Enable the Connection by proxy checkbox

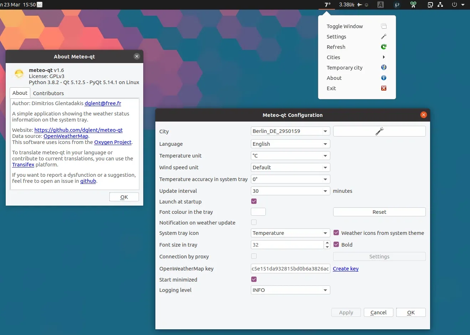click(x=254, y=256)
